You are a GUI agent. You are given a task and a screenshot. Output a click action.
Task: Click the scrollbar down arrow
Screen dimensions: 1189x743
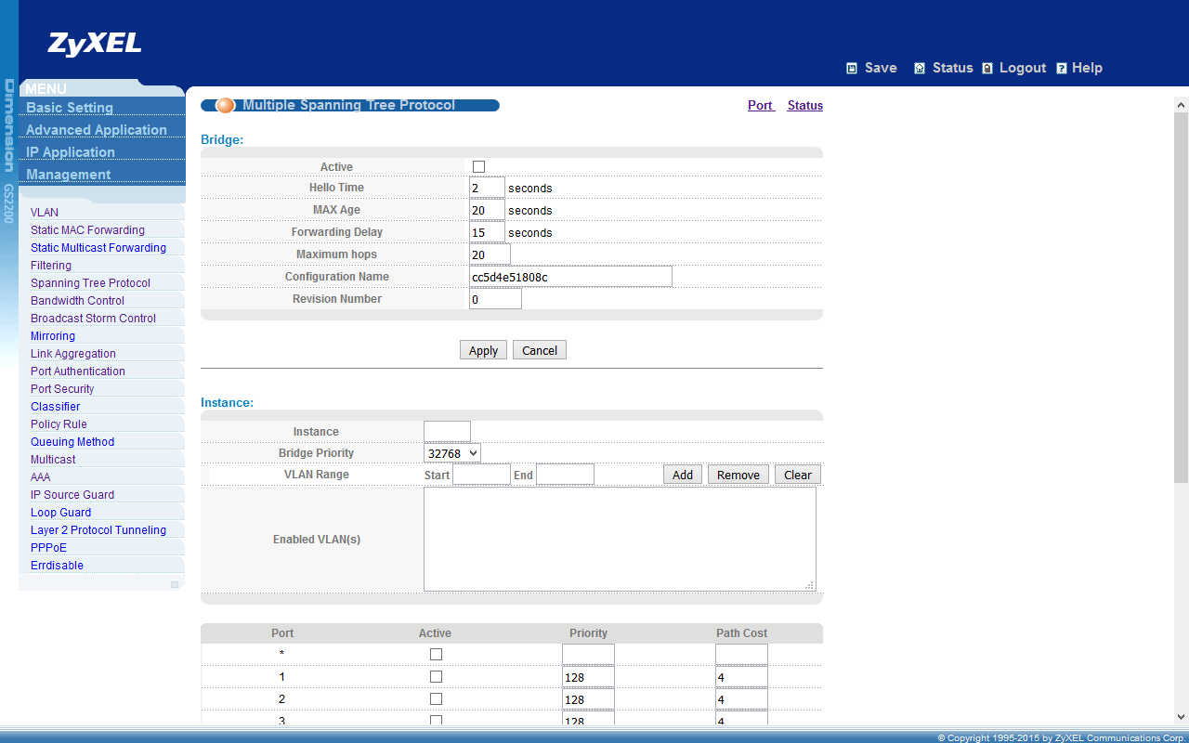1182,717
